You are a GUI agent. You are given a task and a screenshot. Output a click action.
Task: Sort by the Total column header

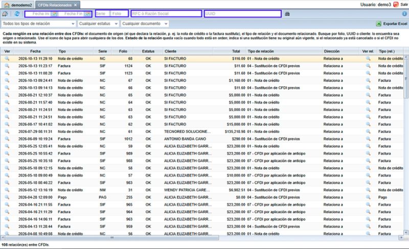pyautogui.click(x=230, y=51)
